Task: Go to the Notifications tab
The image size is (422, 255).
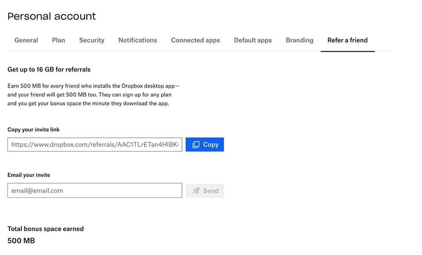Action: click(x=137, y=40)
